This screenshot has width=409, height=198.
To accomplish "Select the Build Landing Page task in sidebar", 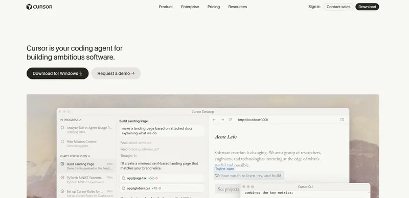I will point(86,166).
